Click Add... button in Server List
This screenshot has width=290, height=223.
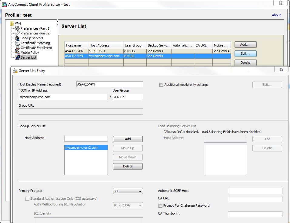(x=245, y=44)
